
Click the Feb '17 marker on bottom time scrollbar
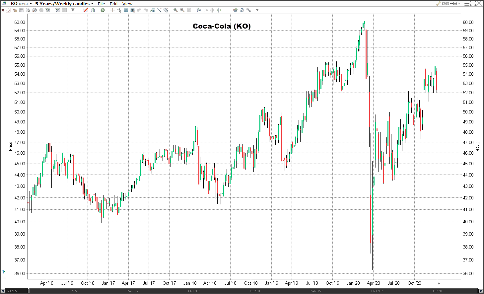click(x=133, y=291)
